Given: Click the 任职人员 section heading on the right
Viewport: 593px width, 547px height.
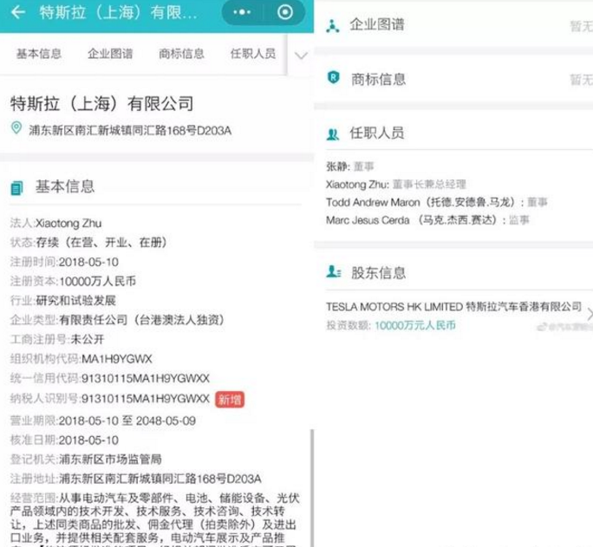Looking at the screenshot, I should [377, 133].
